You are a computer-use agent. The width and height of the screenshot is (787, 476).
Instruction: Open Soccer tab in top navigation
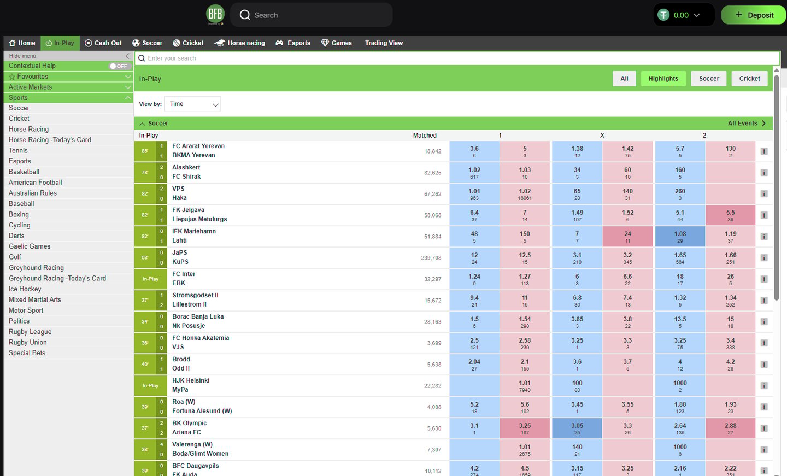click(x=147, y=43)
